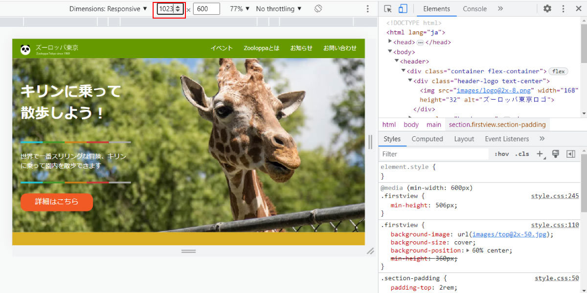Click the width input showing 1023
The image size is (587, 293).
tap(170, 9)
